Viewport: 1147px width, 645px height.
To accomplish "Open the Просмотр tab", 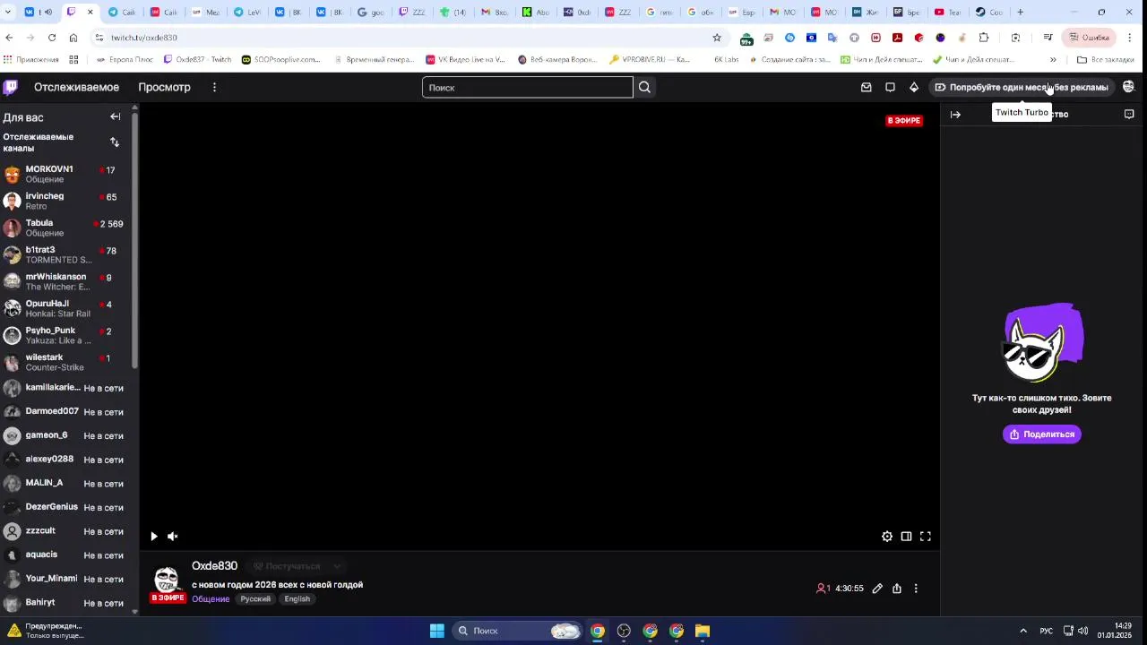I will tap(164, 87).
